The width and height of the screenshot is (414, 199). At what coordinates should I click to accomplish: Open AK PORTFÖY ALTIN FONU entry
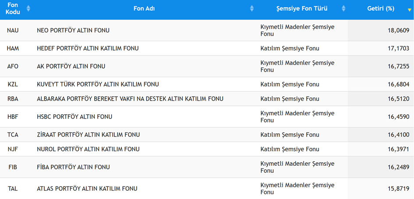point(71,66)
